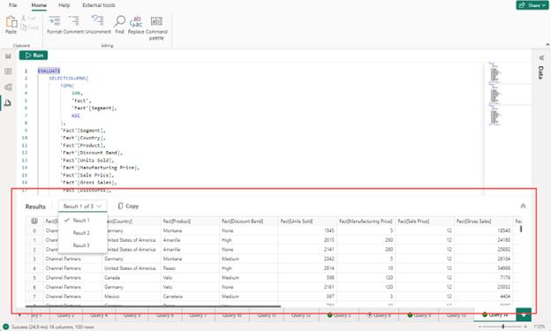Expand the Data pane chevrons
This screenshot has width=551, height=331.
pyautogui.click(x=541, y=57)
